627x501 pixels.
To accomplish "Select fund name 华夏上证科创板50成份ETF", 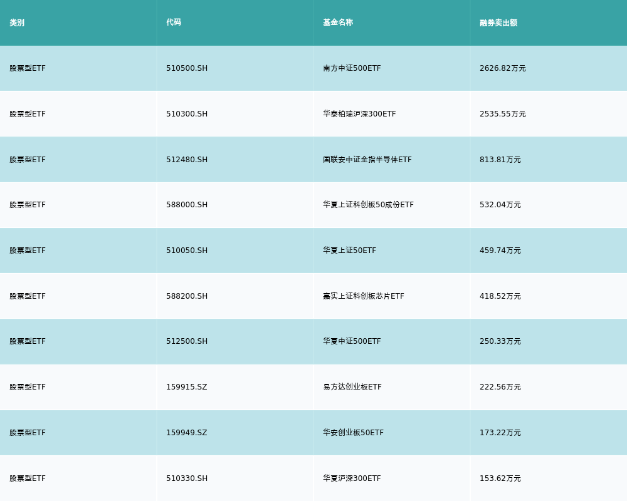I will tap(368, 205).
